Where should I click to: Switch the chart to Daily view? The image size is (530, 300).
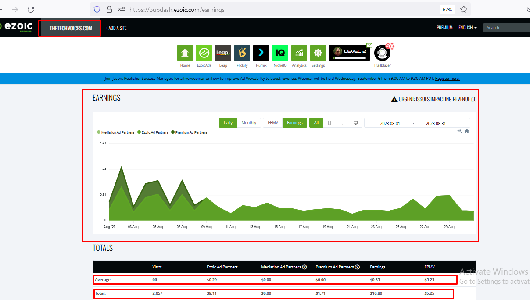(228, 123)
